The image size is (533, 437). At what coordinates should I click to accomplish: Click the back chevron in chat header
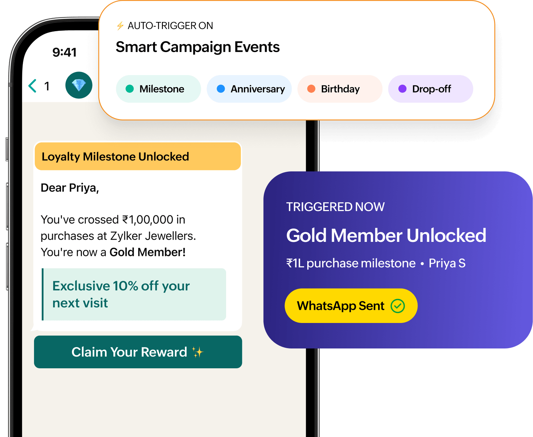click(x=32, y=85)
